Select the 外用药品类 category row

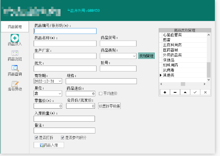click(184, 55)
